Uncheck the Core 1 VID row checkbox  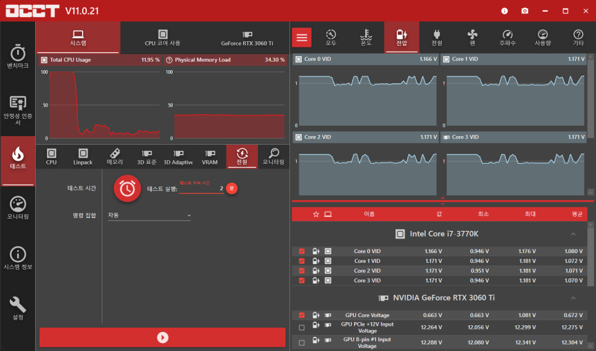(x=302, y=261)
